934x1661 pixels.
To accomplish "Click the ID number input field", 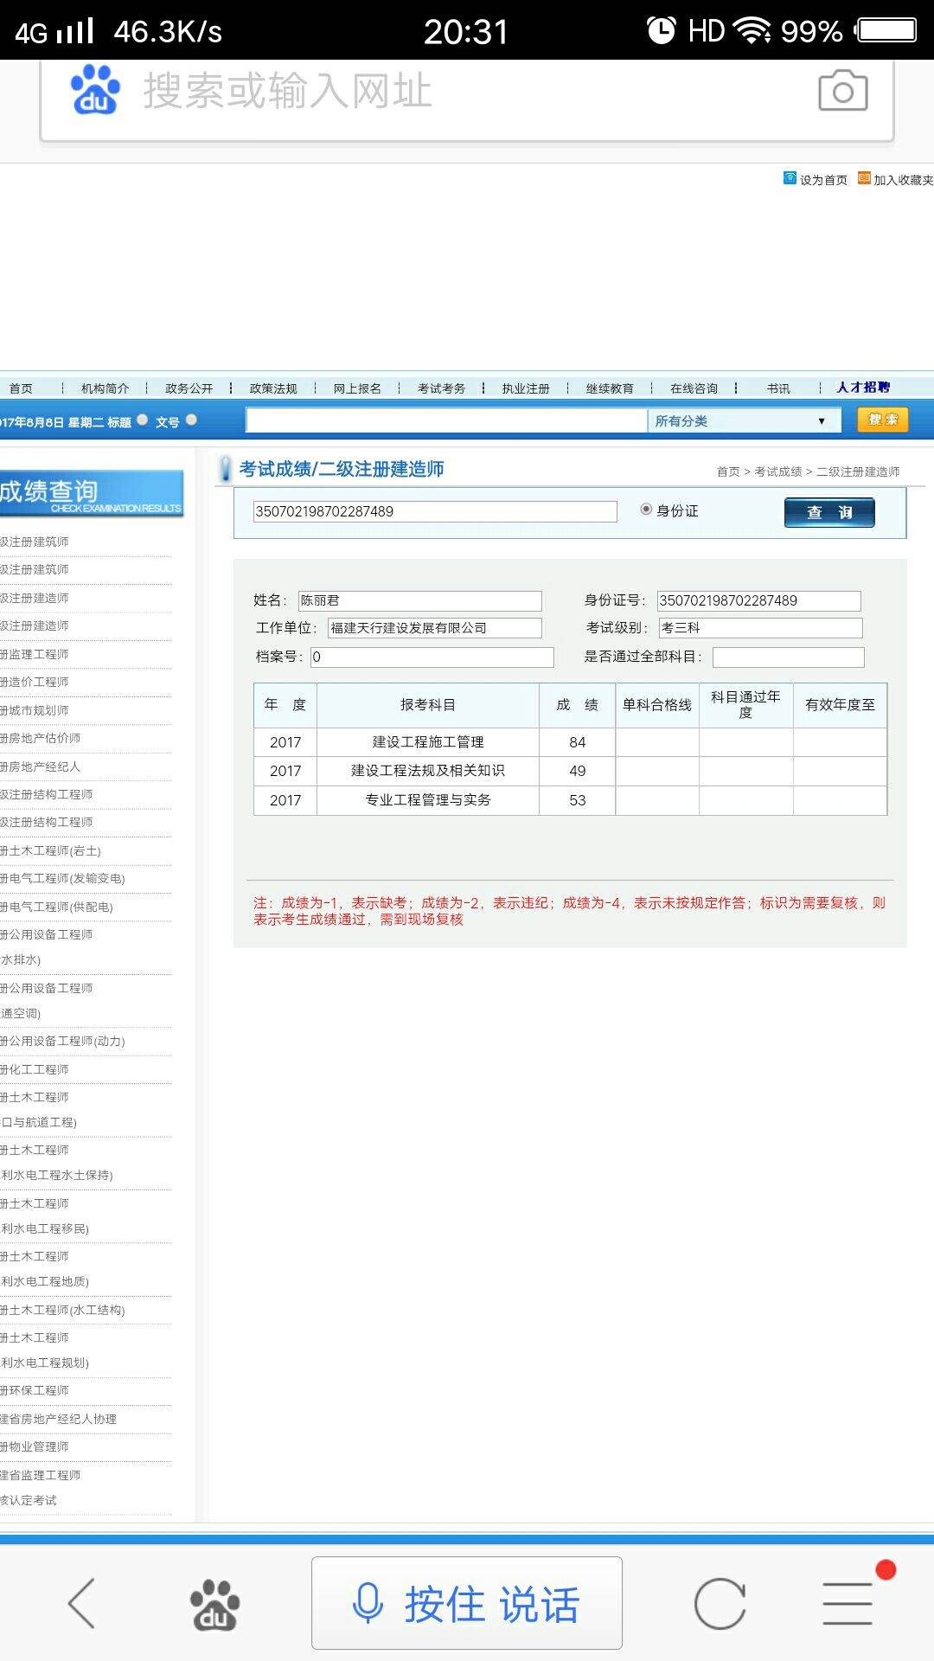I will click(x=434, y=511).
